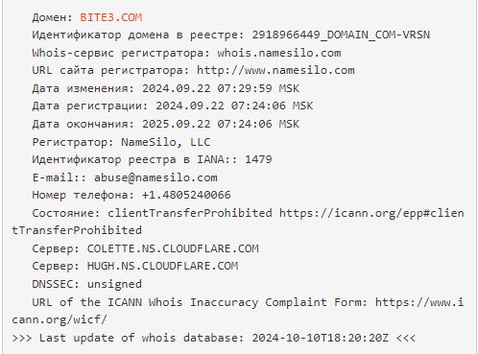Click the expiration date 2025.09.22 07:24:06

point(207,124)
